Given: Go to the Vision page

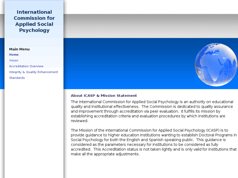Looking at the screenshot, I should click(x=14, y=60).
